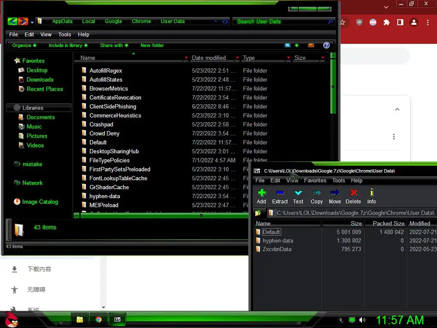Click Chrome's extensions puzzle icon

pos(386,22)
